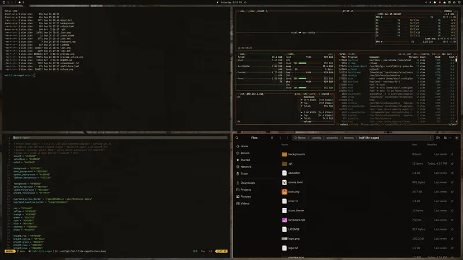Star the .git folder
The height and width of the screenshot is (260, 463).
point(452,164)
